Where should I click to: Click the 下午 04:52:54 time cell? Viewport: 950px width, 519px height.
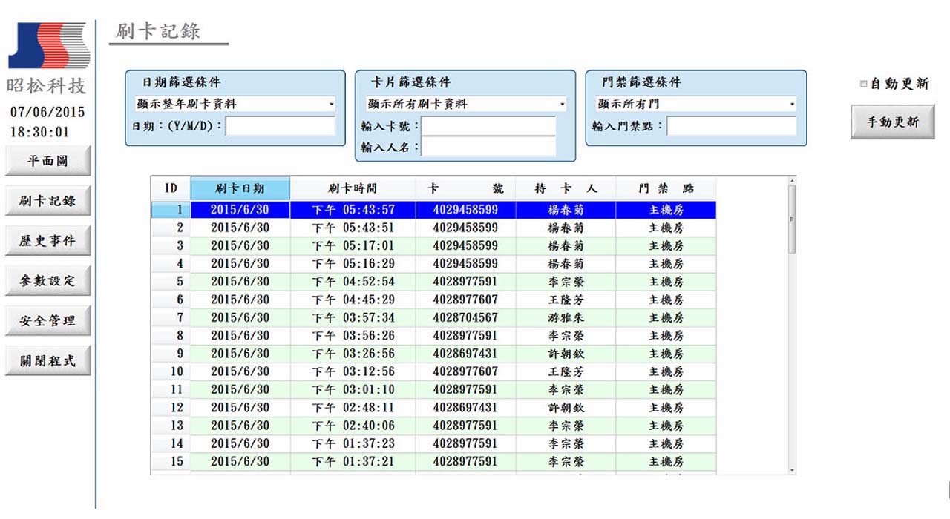(x=353, y=282)
